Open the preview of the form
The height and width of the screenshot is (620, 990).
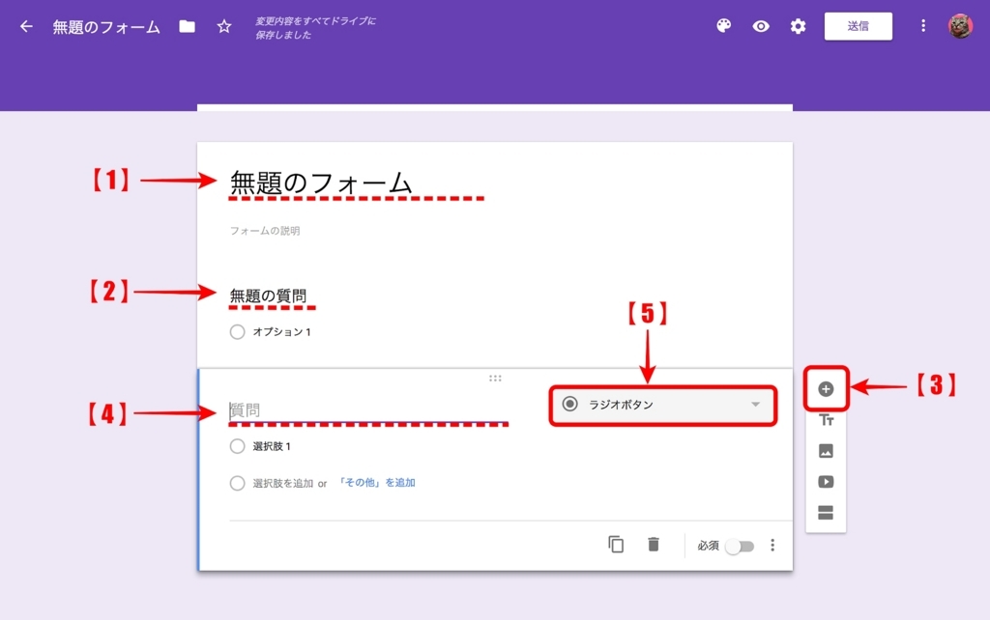point(760,26)
